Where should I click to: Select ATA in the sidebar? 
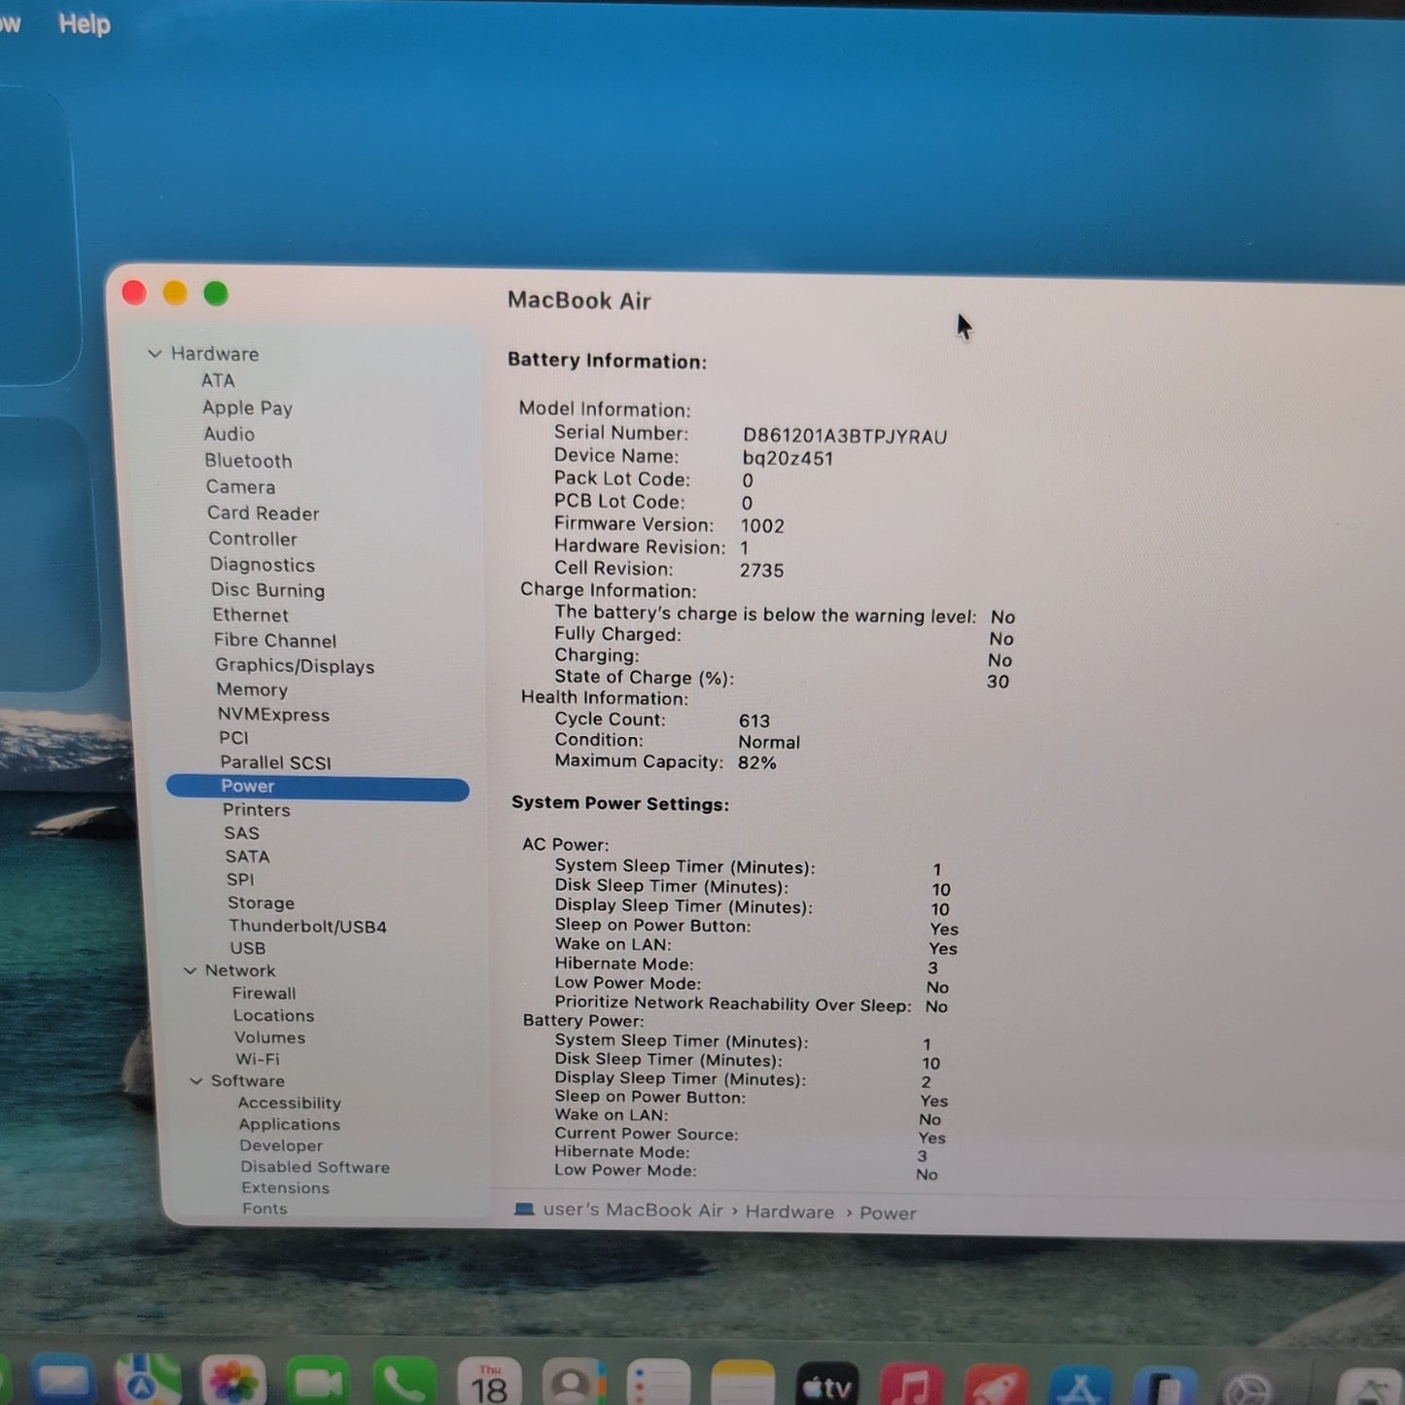218,381
